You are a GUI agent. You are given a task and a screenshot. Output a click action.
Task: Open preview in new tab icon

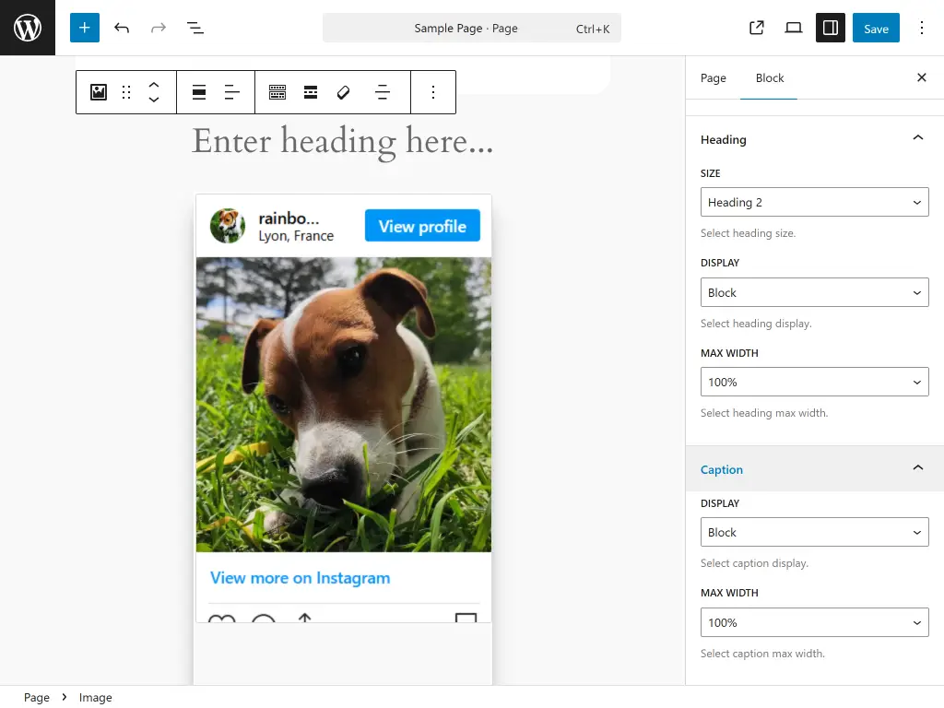click(756, 28)
